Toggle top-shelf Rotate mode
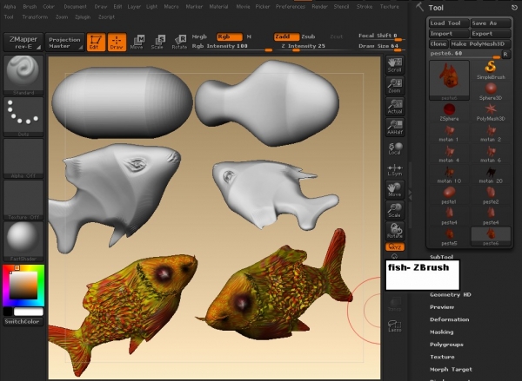The image size is (522, 381). [179, 43]
